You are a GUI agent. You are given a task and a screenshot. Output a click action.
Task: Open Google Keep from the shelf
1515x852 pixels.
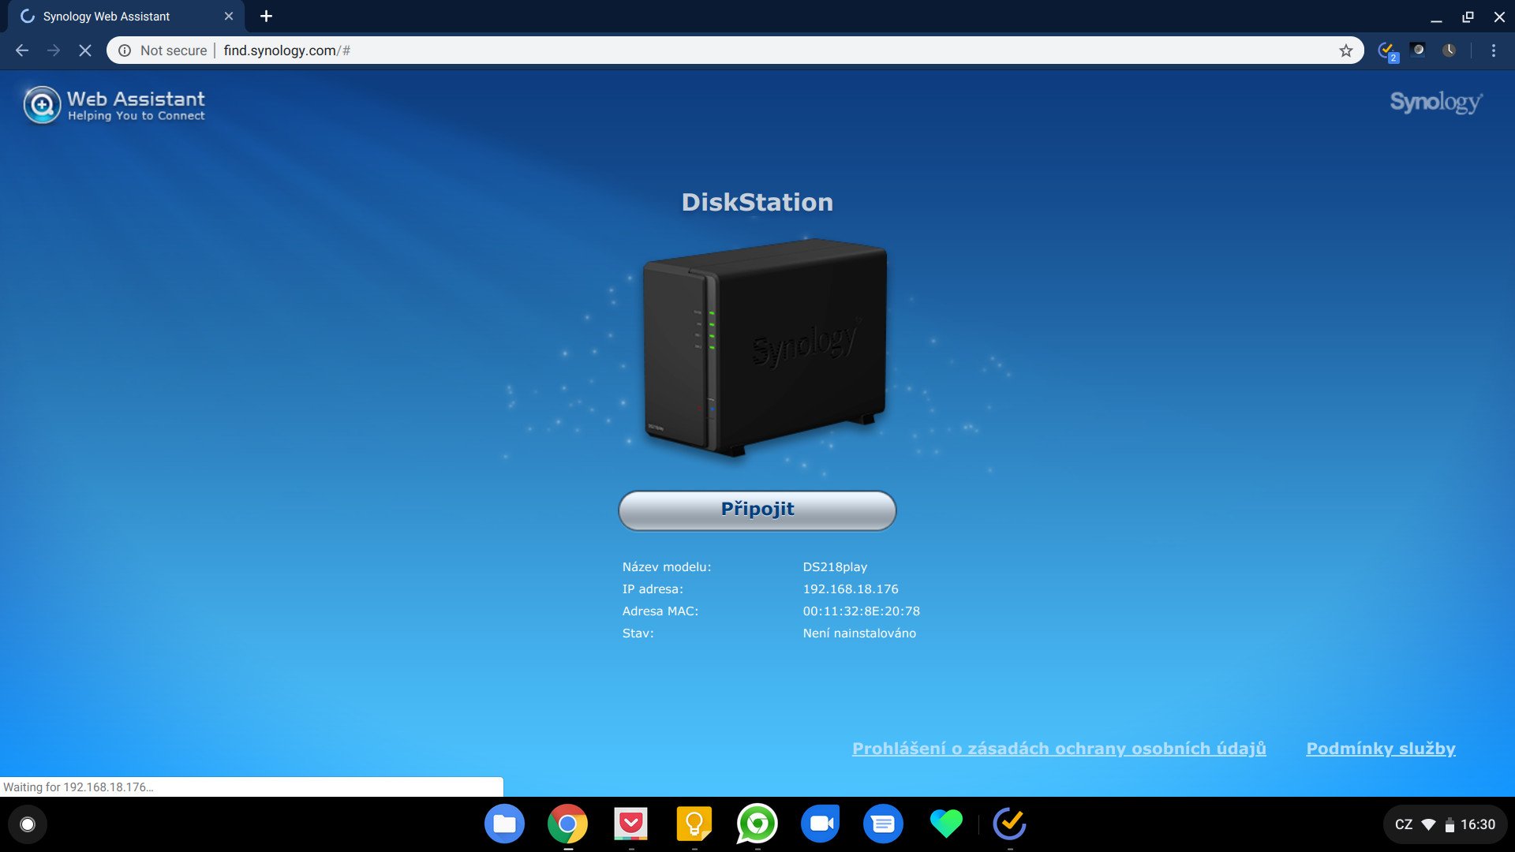point(694,824)
